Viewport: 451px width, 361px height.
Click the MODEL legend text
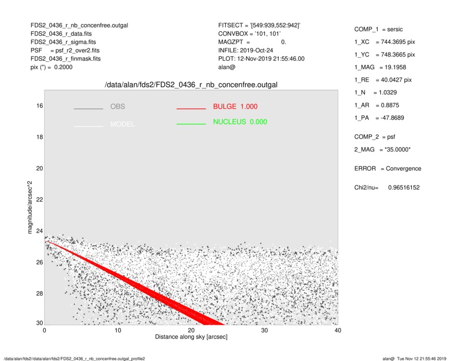tap(122, 124)
